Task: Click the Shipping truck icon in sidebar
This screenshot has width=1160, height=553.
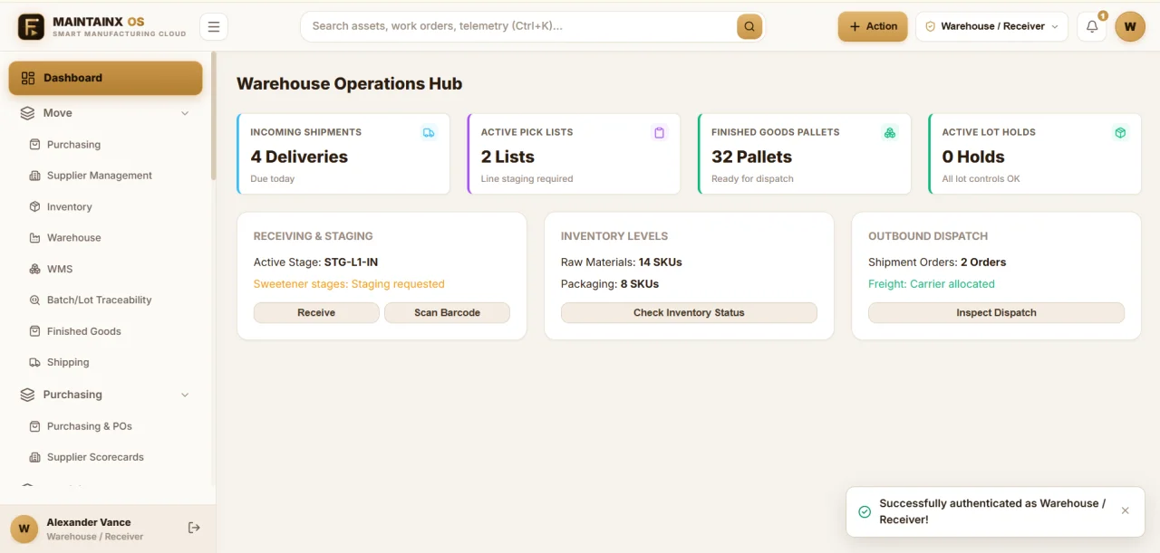Action: pyautogui.click(x=34, y=363)
